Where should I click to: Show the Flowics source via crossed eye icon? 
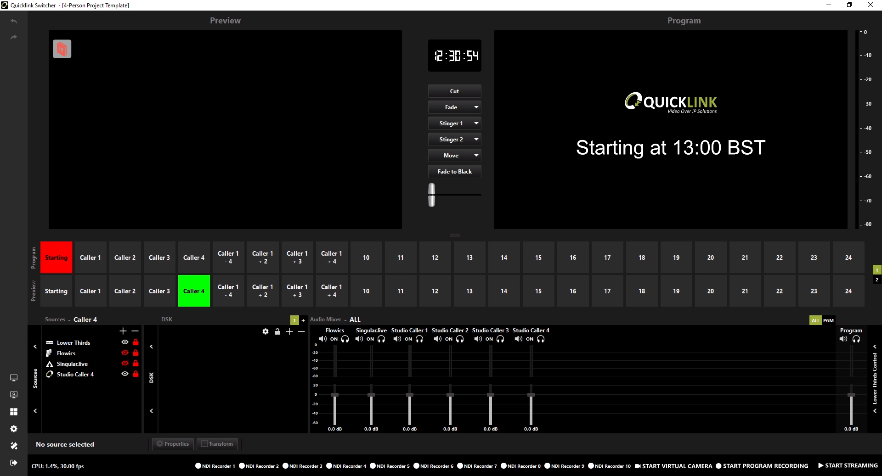tap(124, 353)
